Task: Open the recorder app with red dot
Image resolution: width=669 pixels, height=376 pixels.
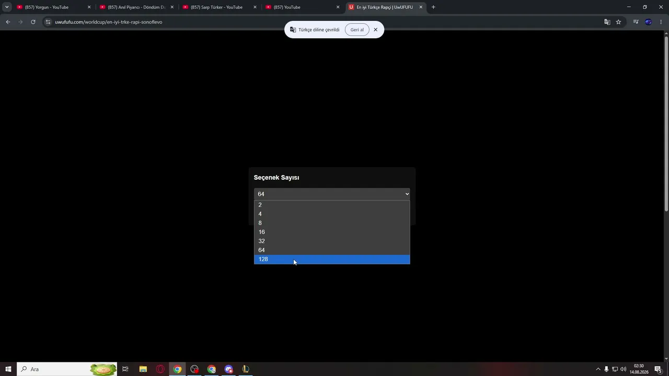Action: coord(194,369)
